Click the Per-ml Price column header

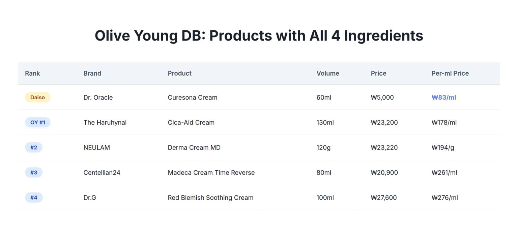pyautogui.click(x=450, y=73)
